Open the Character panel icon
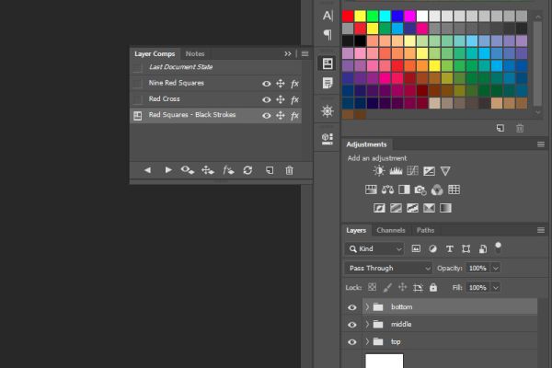 [x=328, y=16]
